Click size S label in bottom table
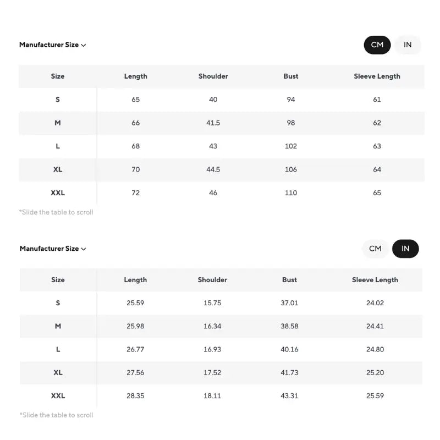The height and width of the screenshot is (440, 440). pyautogui.click(x=58, y=303)
